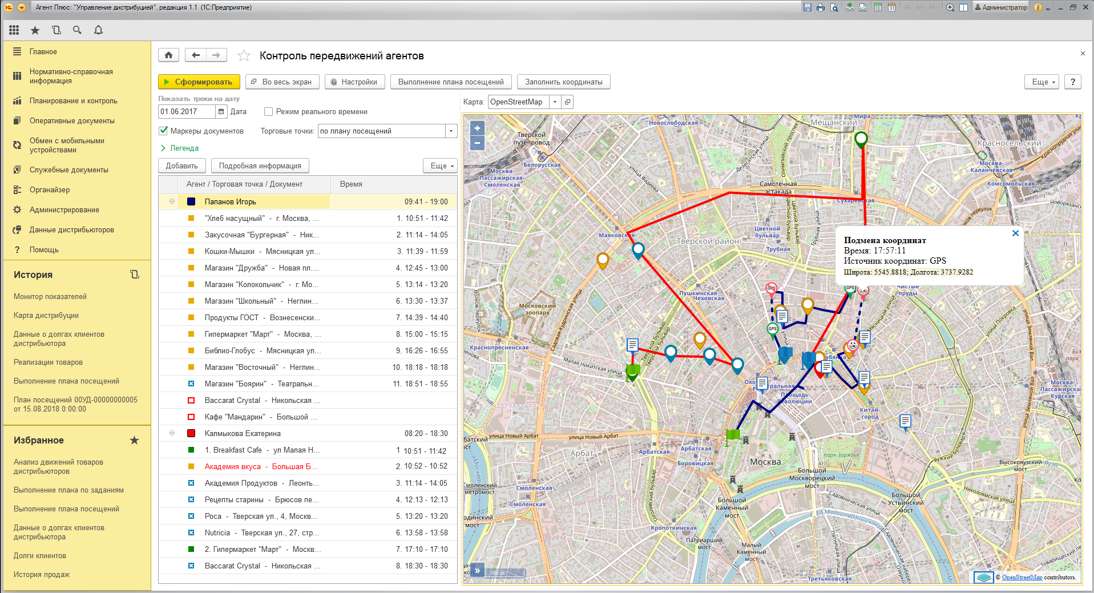Toggle panel layout icon in title bar

click(x=963, y=7)
